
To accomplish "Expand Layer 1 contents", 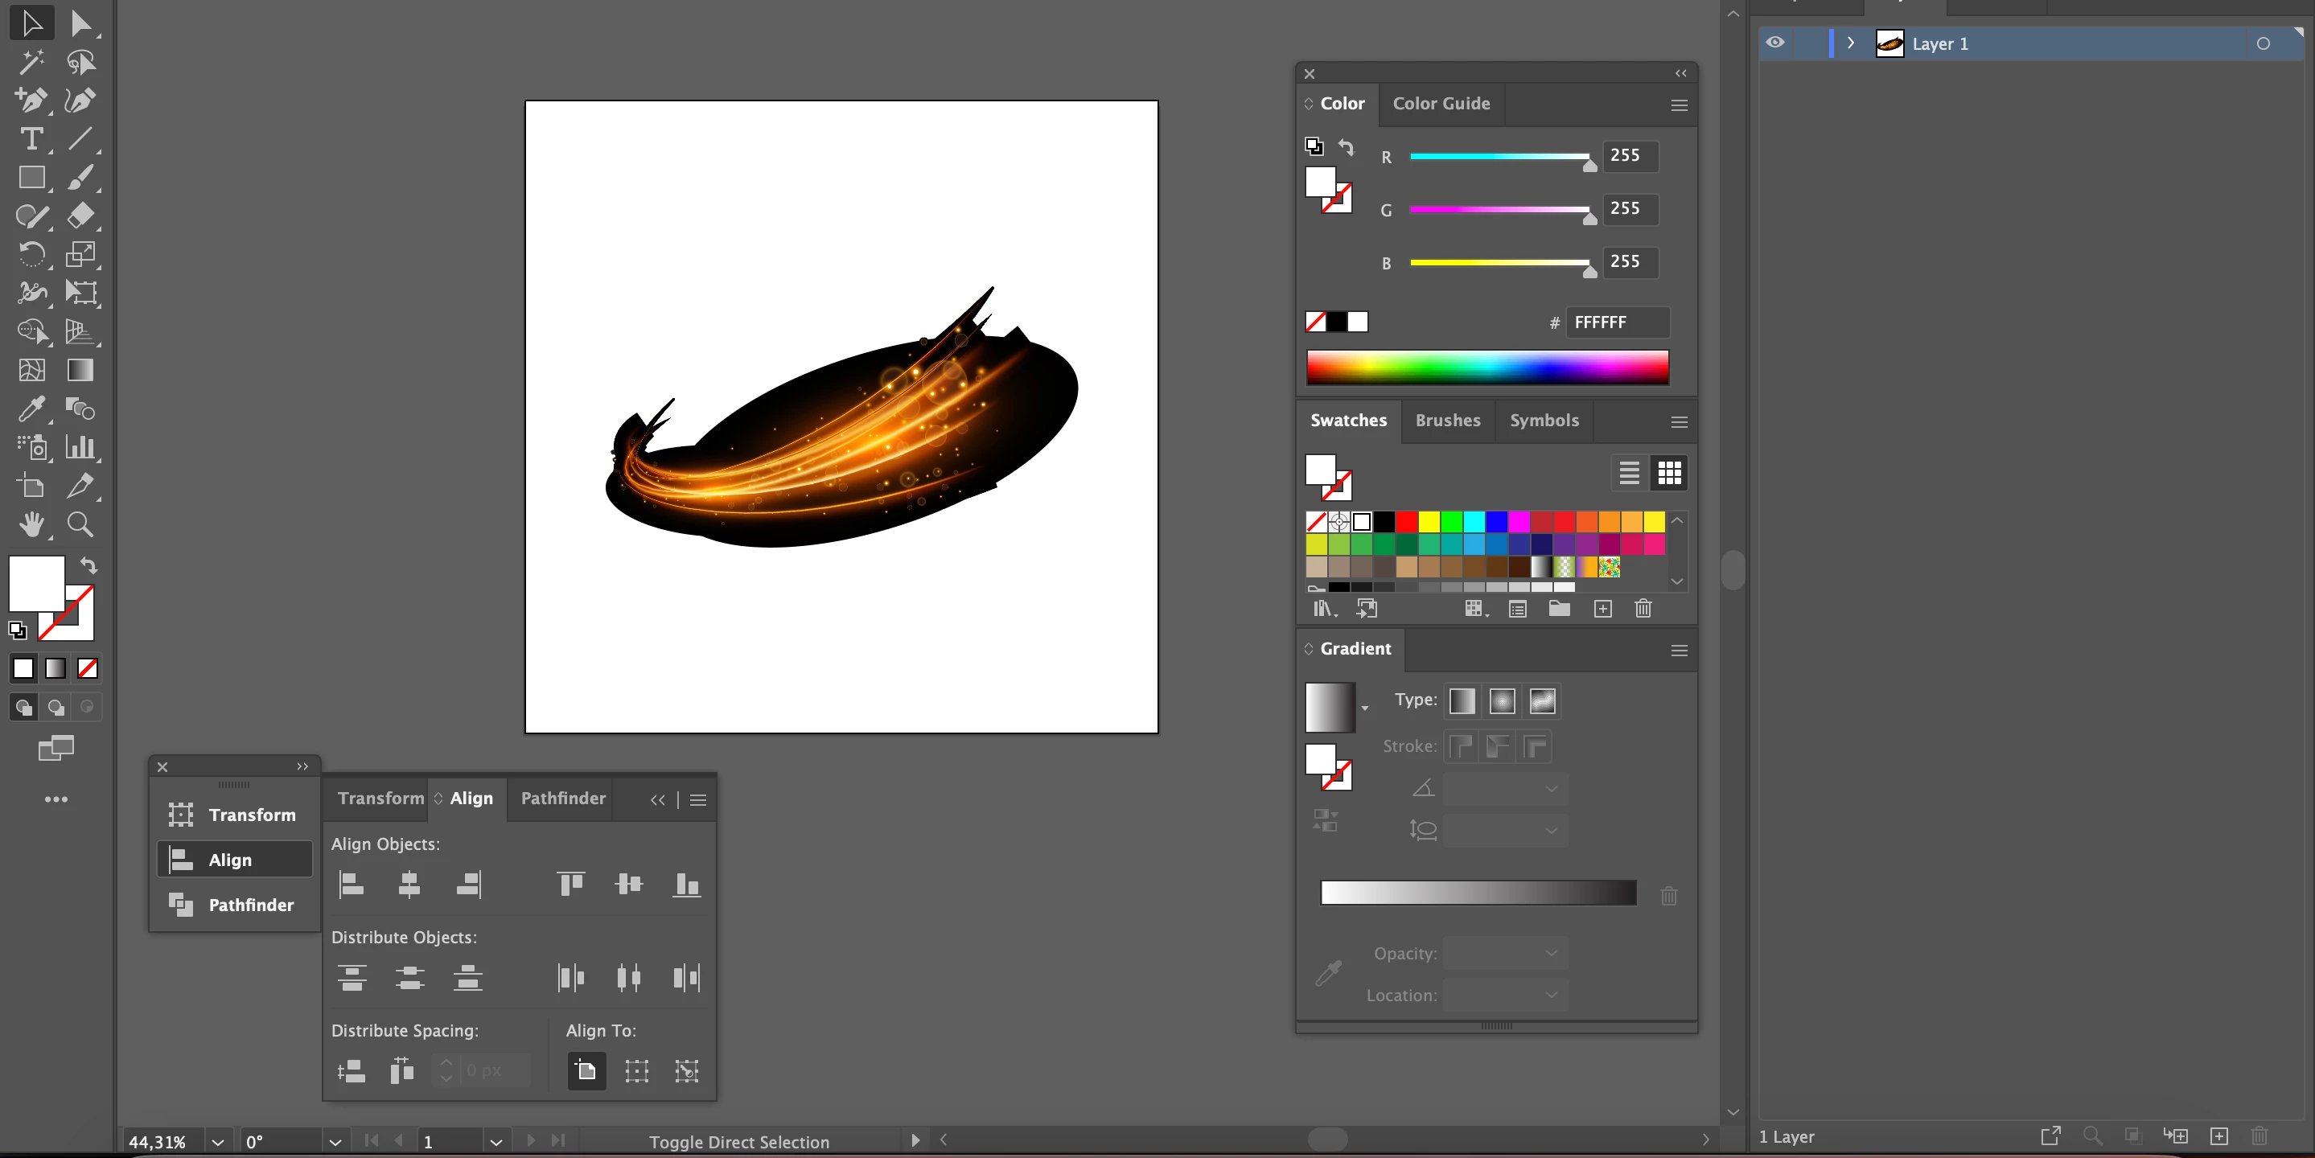I will (1850, 43).
